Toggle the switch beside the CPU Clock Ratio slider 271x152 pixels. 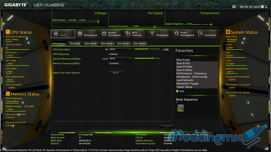(165, 49)
